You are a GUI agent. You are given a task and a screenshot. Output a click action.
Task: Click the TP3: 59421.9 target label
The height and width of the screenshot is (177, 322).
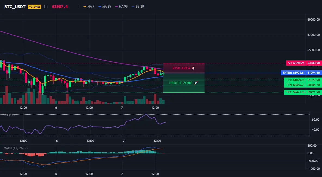[x=295, y=92]
